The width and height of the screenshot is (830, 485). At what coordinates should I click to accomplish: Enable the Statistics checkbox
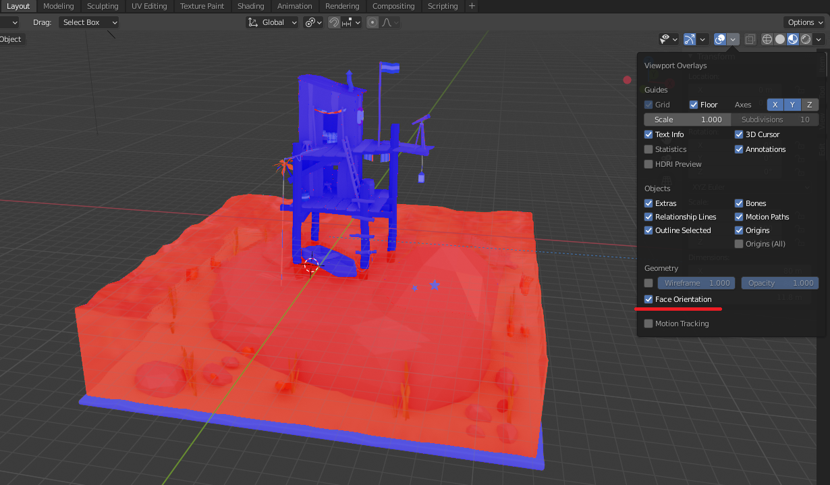pyautogui.click(x=648, y=149)
